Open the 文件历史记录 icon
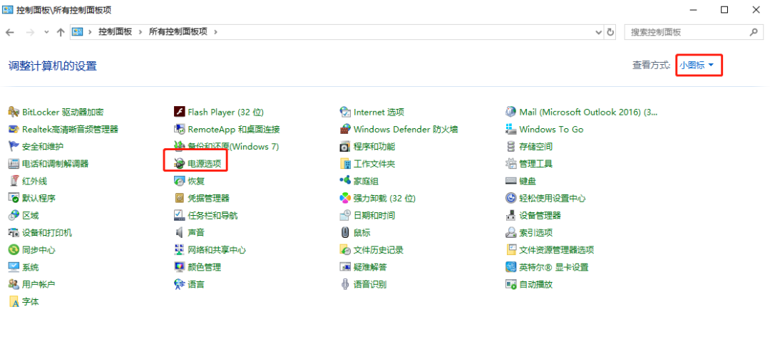Screen dimensions: 770x344 (345, 250)
